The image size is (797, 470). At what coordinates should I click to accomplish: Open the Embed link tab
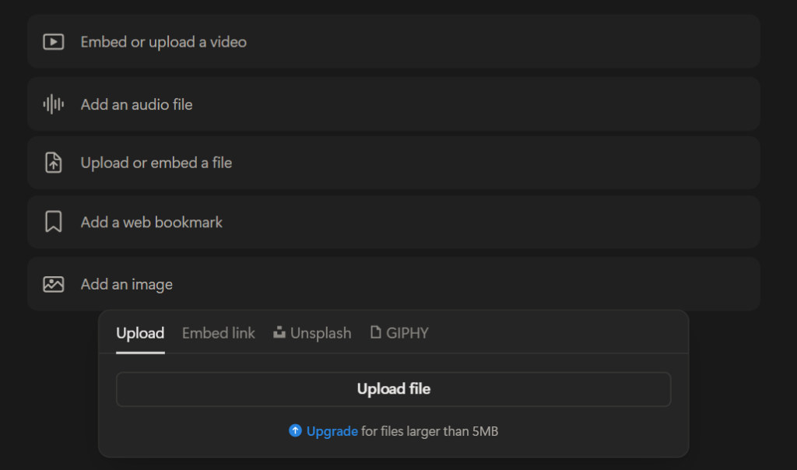[x=218, y=332]
